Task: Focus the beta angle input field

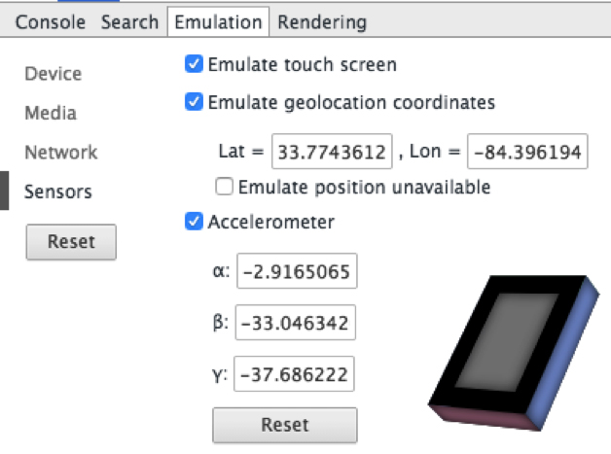Action: point(297,323)
